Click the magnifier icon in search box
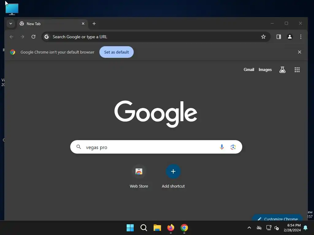This screenshot has height=235, width=314. [x=79, y=147]
